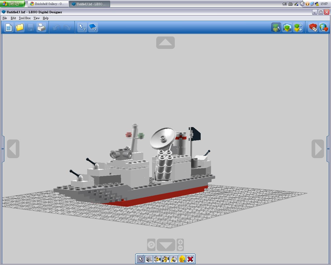Viewport: 331px width, 265px height.
Task: Zoom out with the minus button
Action: pos(180,248)
